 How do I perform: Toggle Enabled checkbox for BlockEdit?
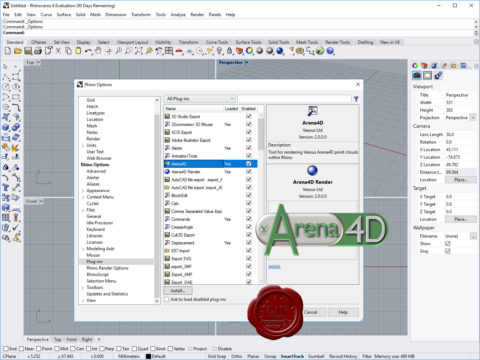pos(248,195)
